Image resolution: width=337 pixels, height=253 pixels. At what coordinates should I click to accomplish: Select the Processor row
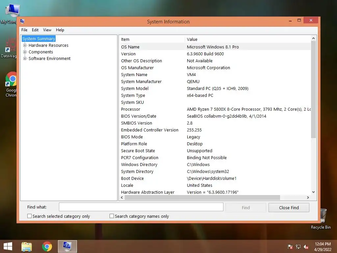click(x=215, y=109)
